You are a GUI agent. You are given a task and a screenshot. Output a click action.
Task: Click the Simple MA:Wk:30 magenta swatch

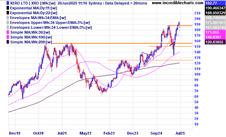pyautogui.click(x=8, y=32)
